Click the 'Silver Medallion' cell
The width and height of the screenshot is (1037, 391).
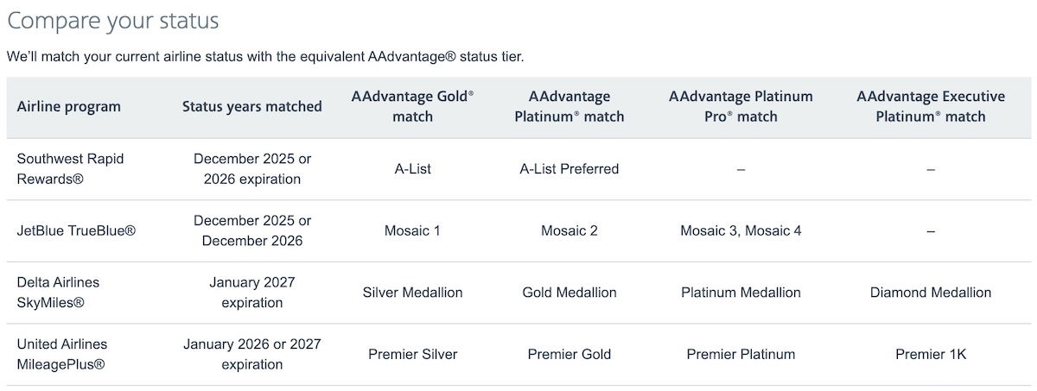click(412, 293)
